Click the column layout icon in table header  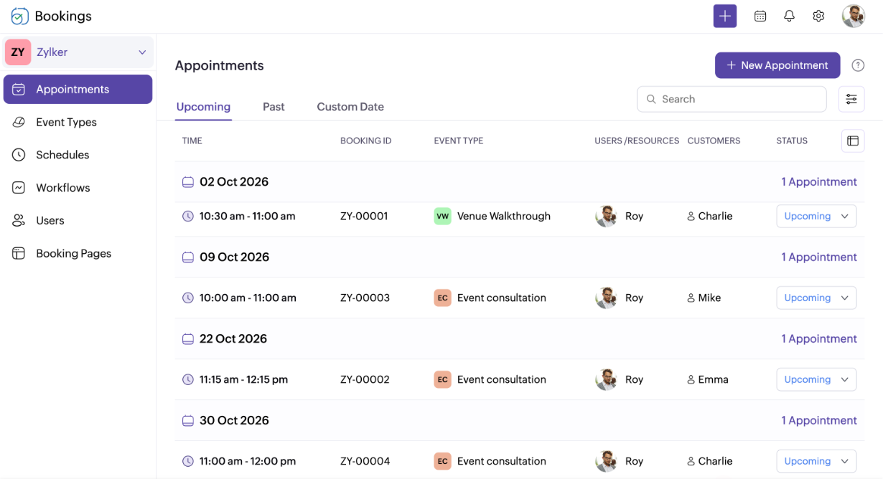click(x=853, y=141)
